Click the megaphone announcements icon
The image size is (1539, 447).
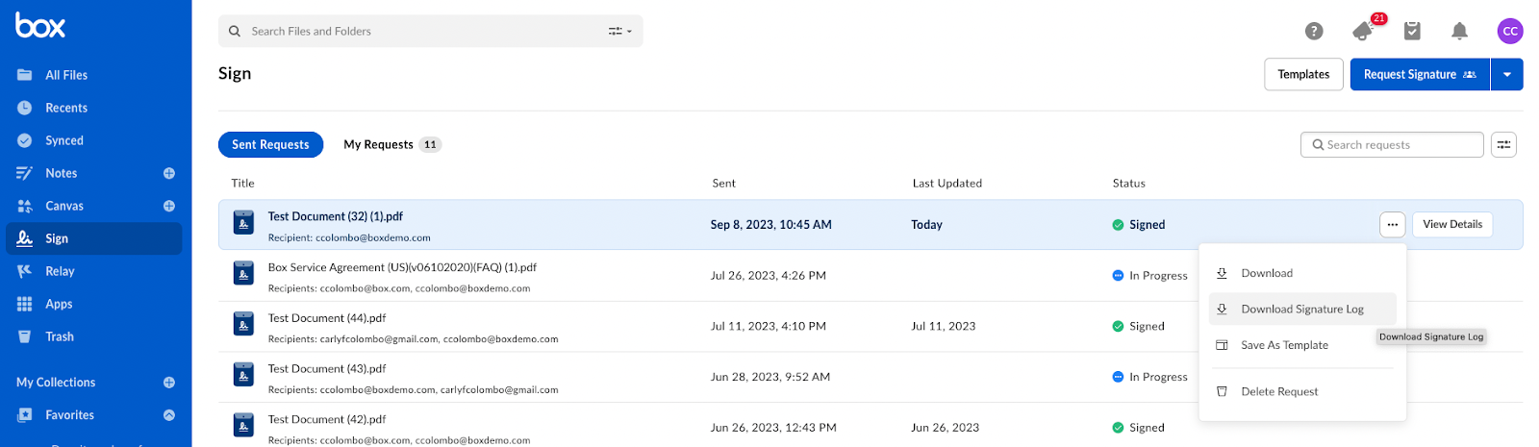pos(1363,32)
